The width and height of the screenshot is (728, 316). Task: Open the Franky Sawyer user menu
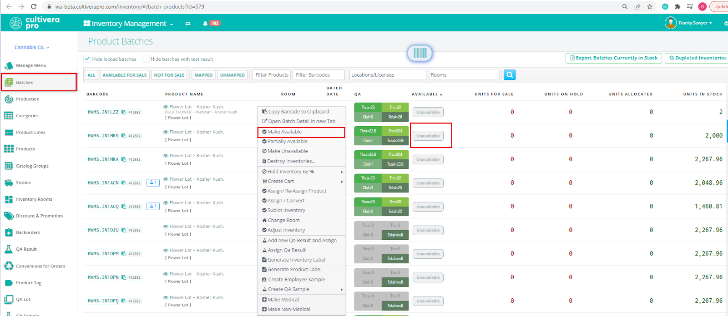tap(688, 23)
